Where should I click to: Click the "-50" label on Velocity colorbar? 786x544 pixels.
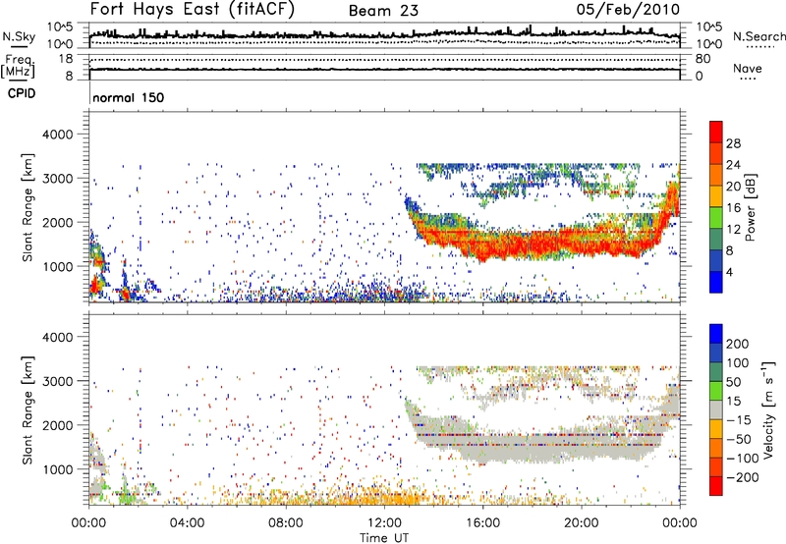click(x=738, y=439)
